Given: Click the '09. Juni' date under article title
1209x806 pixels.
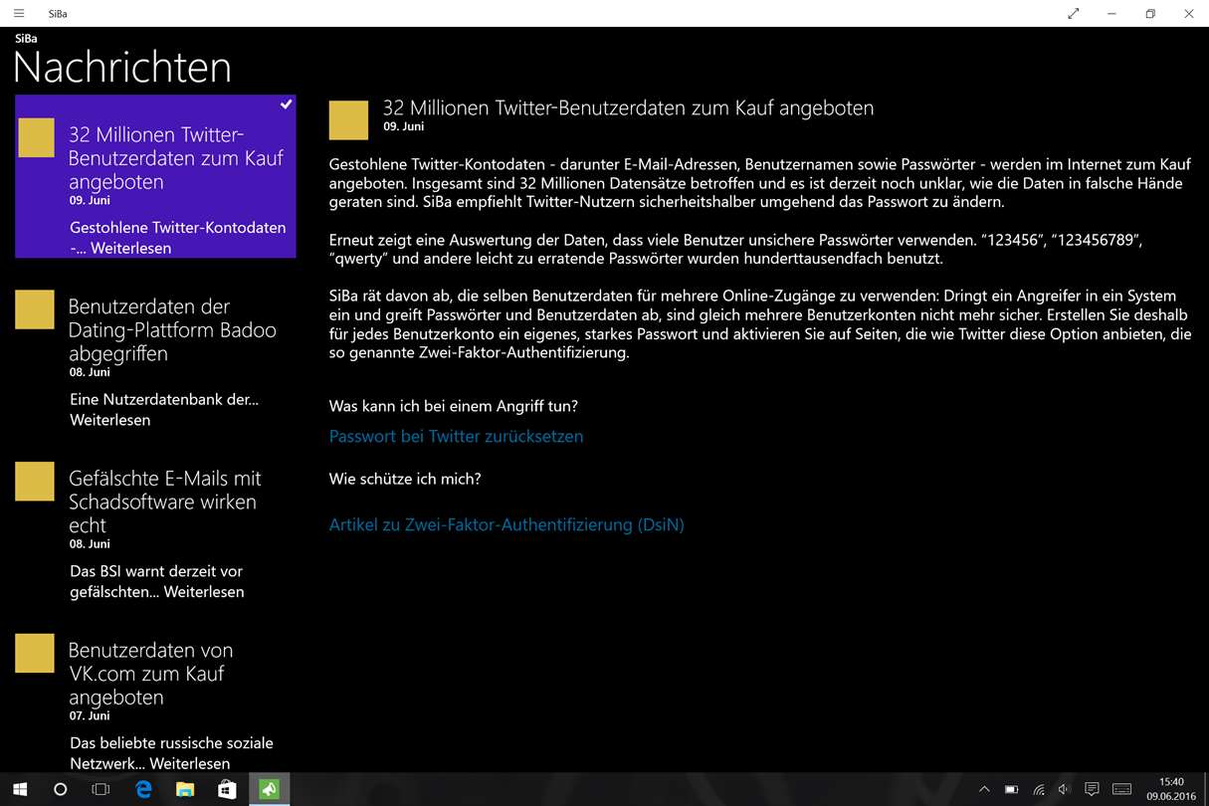Looking at the screenshot, I should [404, 127].
